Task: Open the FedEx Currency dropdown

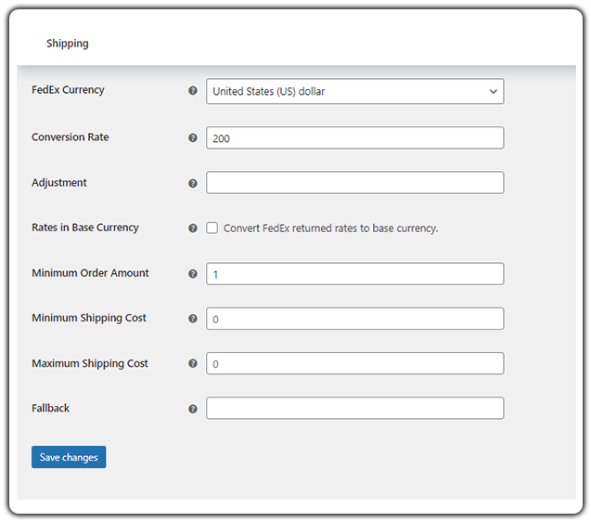Action: (x=354, y=91)
